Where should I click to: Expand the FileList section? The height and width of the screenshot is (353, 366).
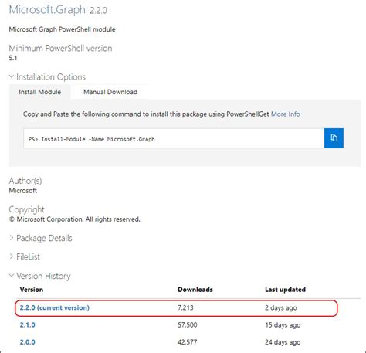point(25,256)
